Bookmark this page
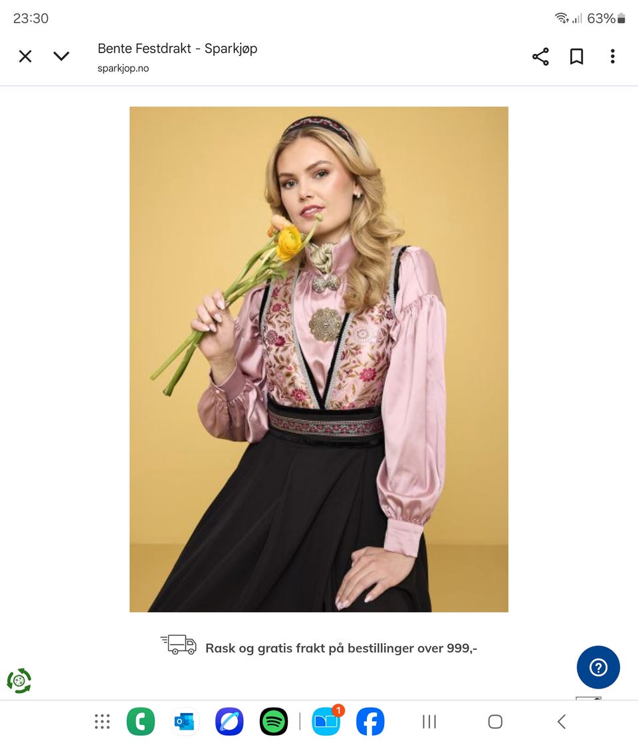638x743 pixels. pyautogui.click(x=576, y=57)
